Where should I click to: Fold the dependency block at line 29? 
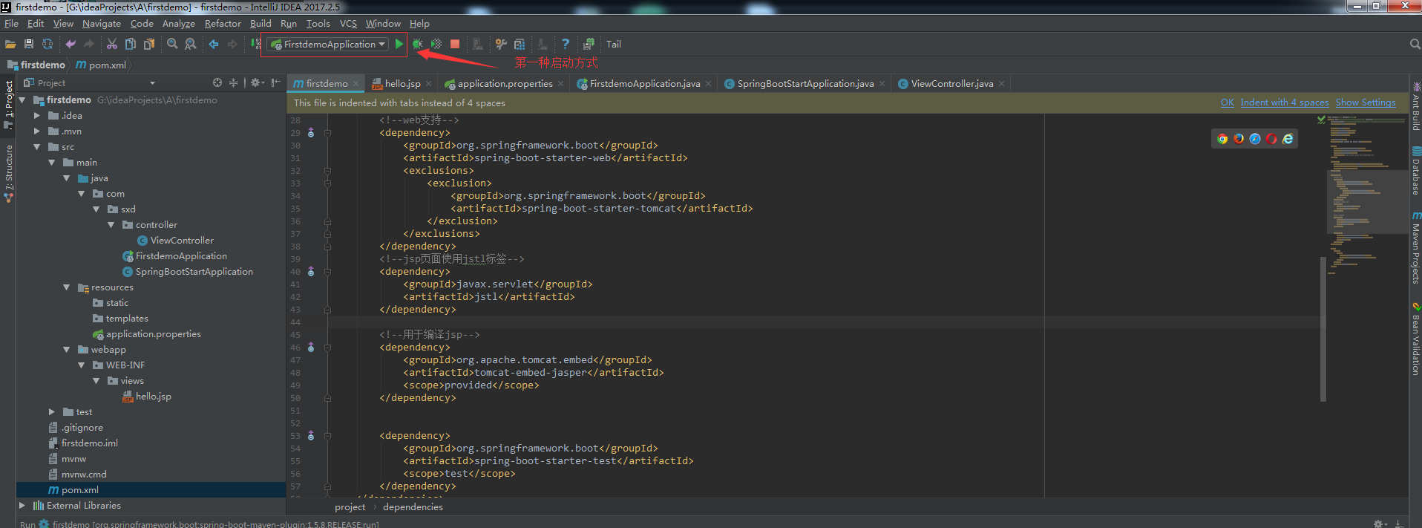[327, 133]
